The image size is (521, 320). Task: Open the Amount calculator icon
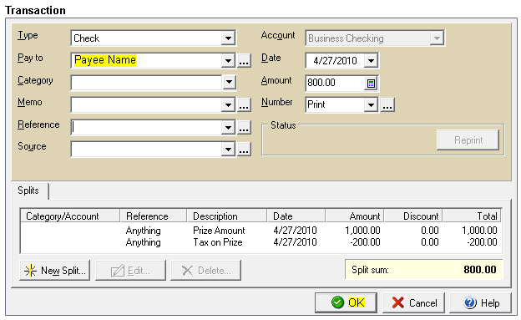(371, 84)
